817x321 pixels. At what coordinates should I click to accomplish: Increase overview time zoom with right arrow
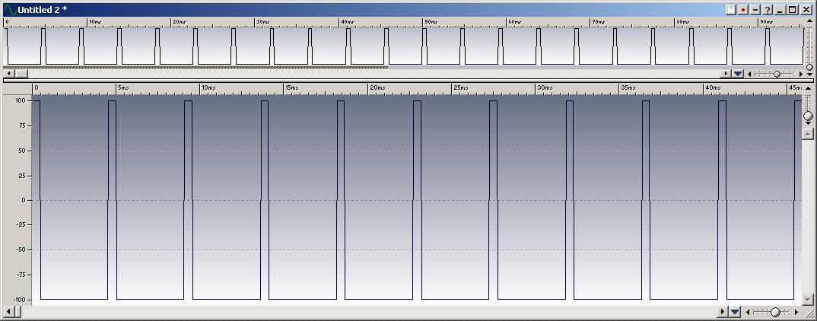click(801, 74)
